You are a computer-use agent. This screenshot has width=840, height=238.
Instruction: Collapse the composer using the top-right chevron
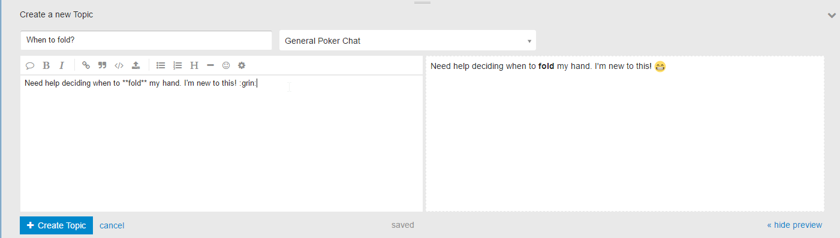(832, 16)
